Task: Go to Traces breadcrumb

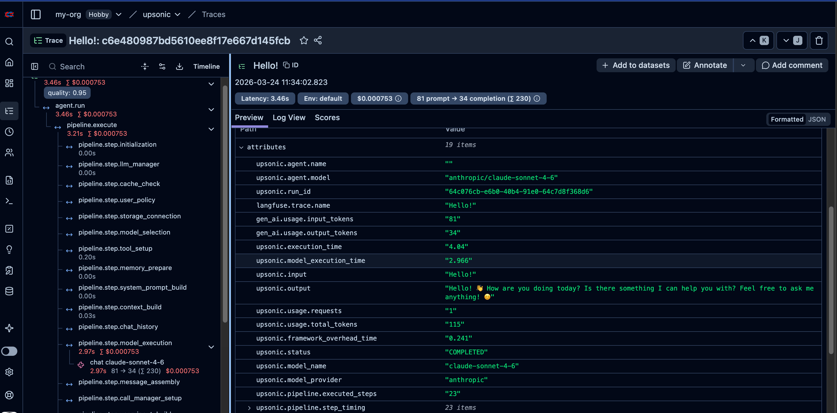Action: (x=213, y=14)
